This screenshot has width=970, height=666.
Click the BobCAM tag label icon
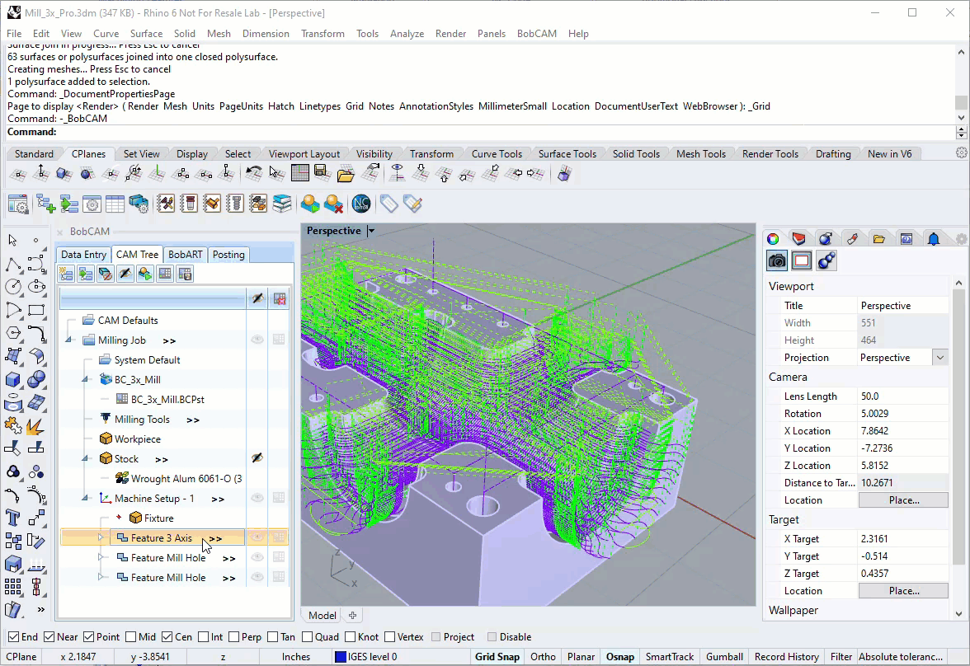(x=388, y=204)
